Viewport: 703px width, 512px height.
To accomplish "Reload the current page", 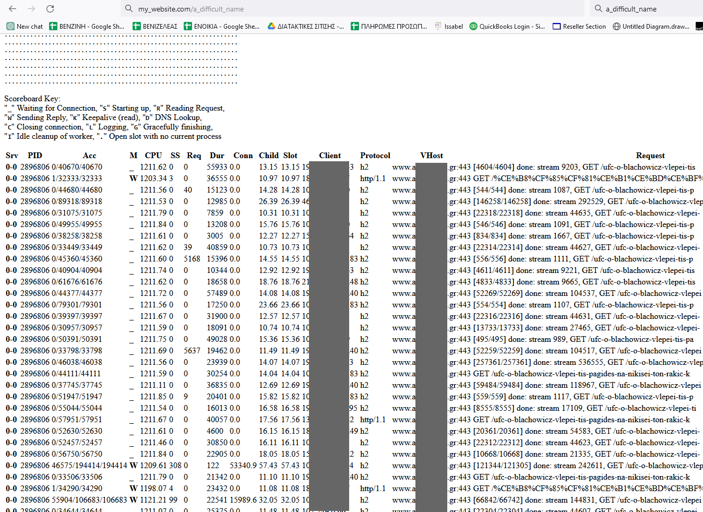I will point(50,9).
